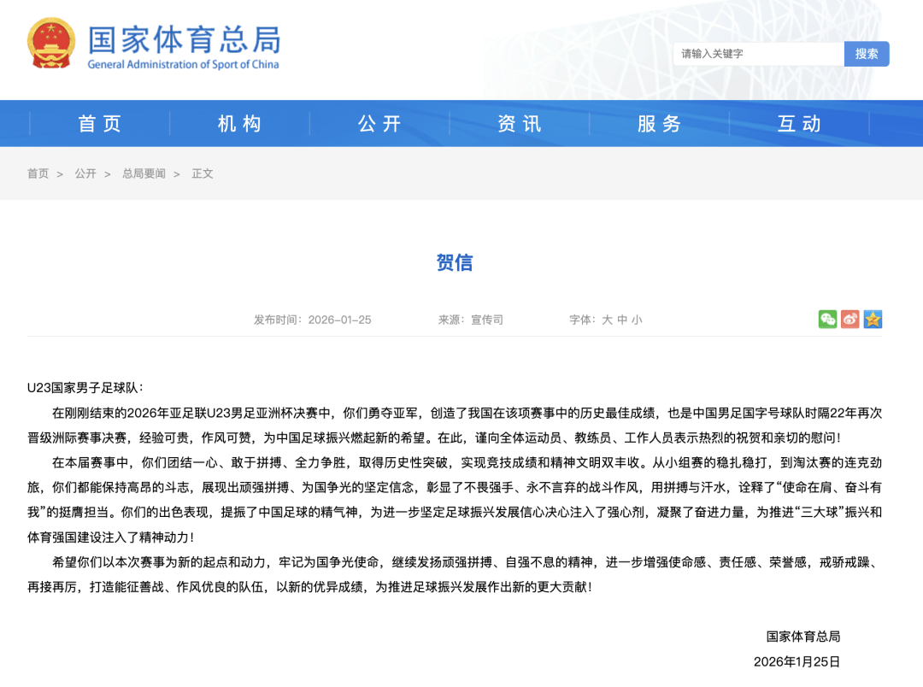Open 服务 navigation menu item
The height and width of the screenshot is (687, 923).
(x=659, y=124)
